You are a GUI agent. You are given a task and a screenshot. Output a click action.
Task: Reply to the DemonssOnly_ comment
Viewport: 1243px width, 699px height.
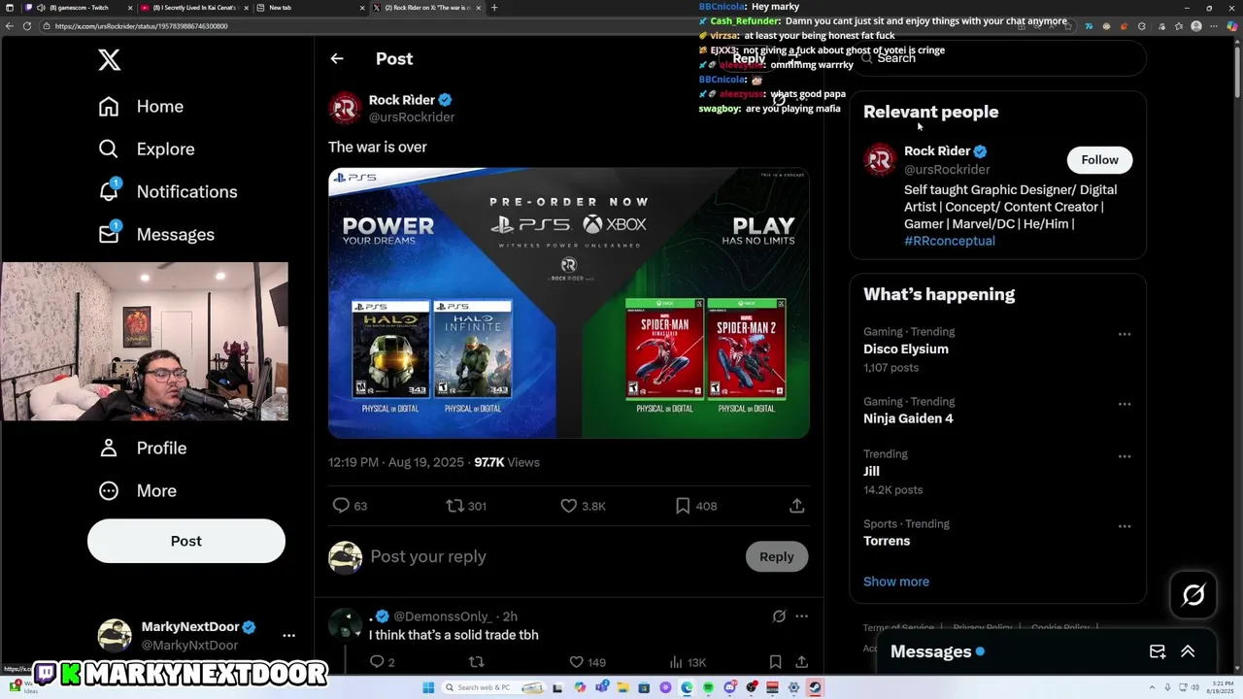[x=382, y=662]
